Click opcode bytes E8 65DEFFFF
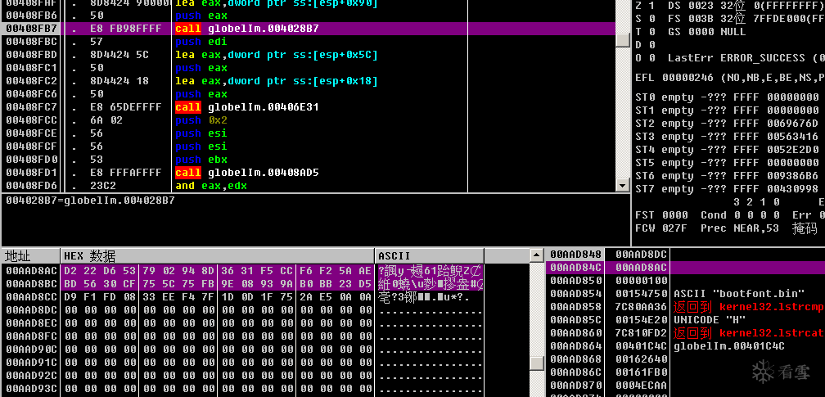This screenshot has width=825, height=397. coord(126,107)
